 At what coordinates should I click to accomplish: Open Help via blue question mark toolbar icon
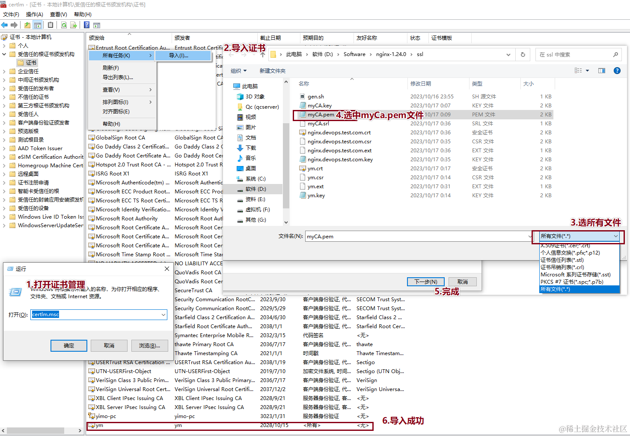click(86, 25)
